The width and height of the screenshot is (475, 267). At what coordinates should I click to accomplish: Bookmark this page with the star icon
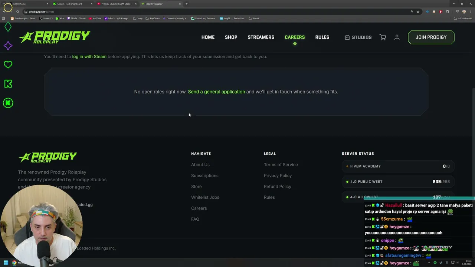[418, 11]
